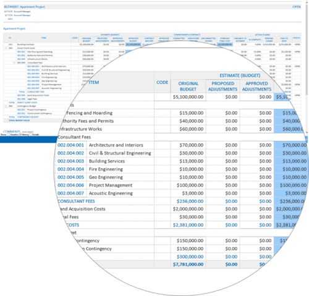Select the $2,000,000.00 Land Acquisition budget cell
Image resolution: width=309 pixels, height=296 pixels.
188,209
